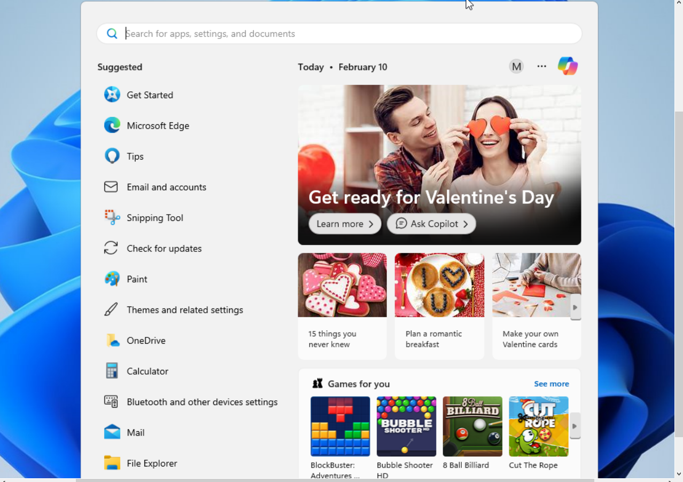Open the Get Started app icon
This screenshot has width=683, height=482.
(x=112, y=94)
